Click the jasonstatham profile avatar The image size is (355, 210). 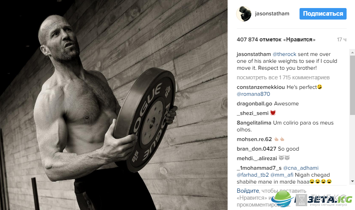click(244, 14)
